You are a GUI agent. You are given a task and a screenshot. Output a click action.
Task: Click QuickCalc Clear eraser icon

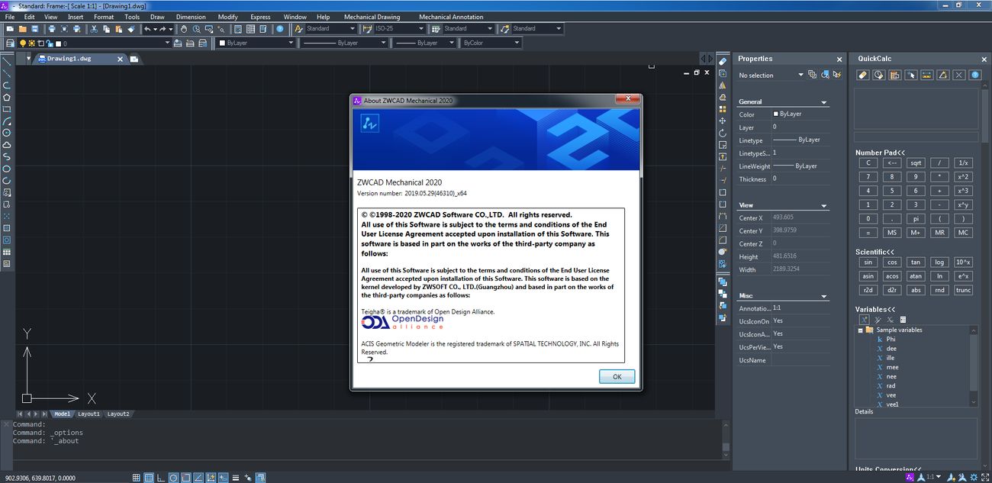[x=863, y=75]
